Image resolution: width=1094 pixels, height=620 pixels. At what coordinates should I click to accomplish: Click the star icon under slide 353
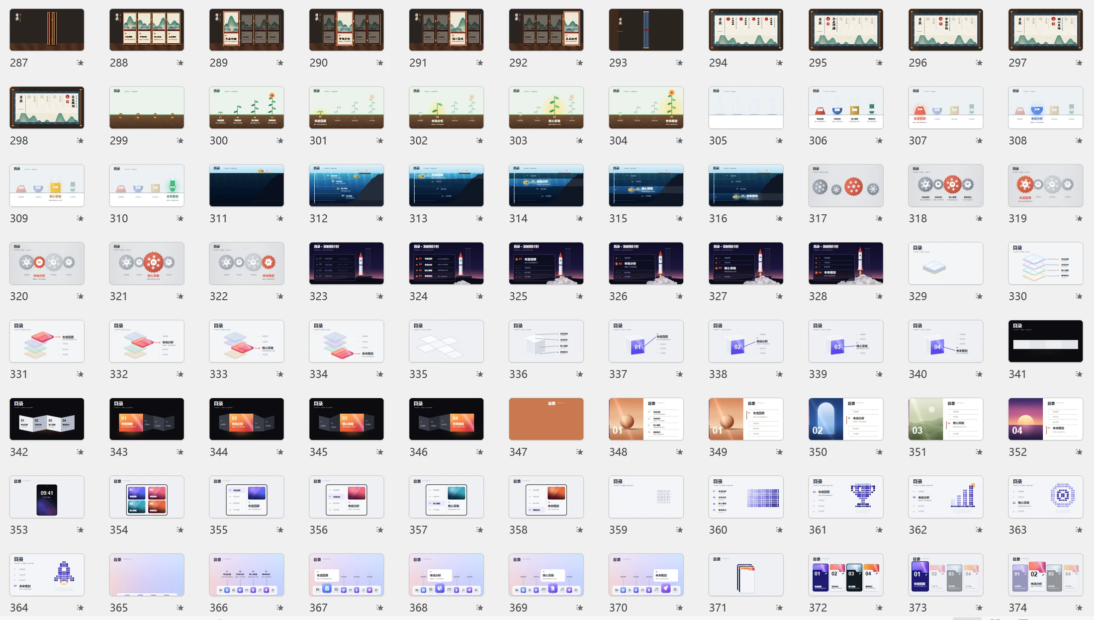[80, 530]
